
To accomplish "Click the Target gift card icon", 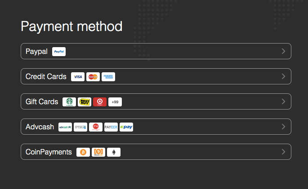I will [100, 102].
